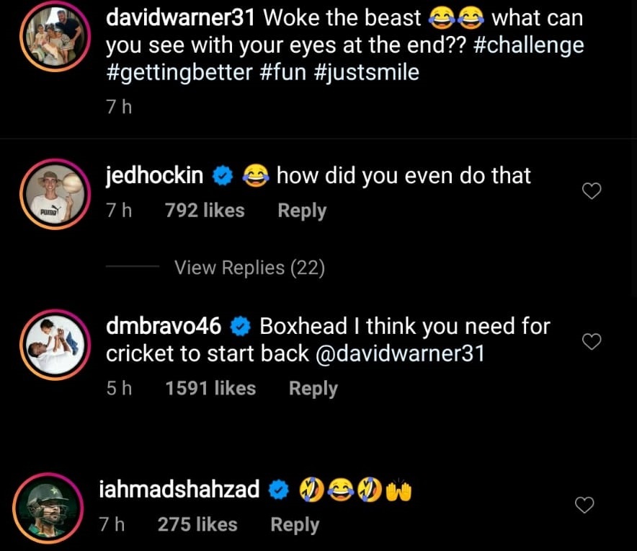Open iahmadshahzad's profile avatar

[48, 508]
